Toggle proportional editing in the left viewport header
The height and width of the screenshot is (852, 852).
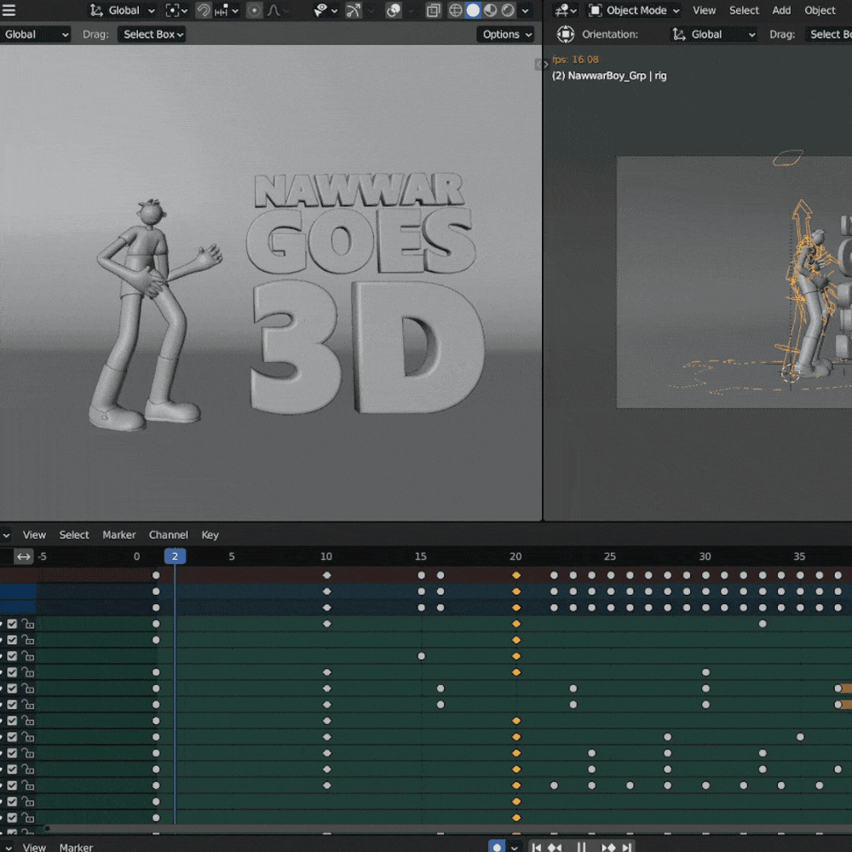coord(254,10)
